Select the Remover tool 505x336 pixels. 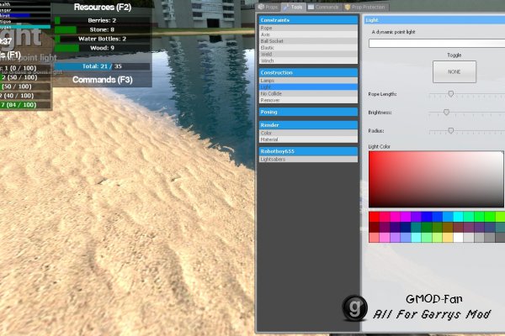tap(308, 100)
